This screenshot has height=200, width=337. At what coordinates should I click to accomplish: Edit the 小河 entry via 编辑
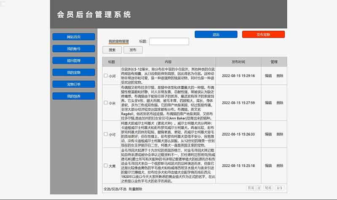(268, 76)
